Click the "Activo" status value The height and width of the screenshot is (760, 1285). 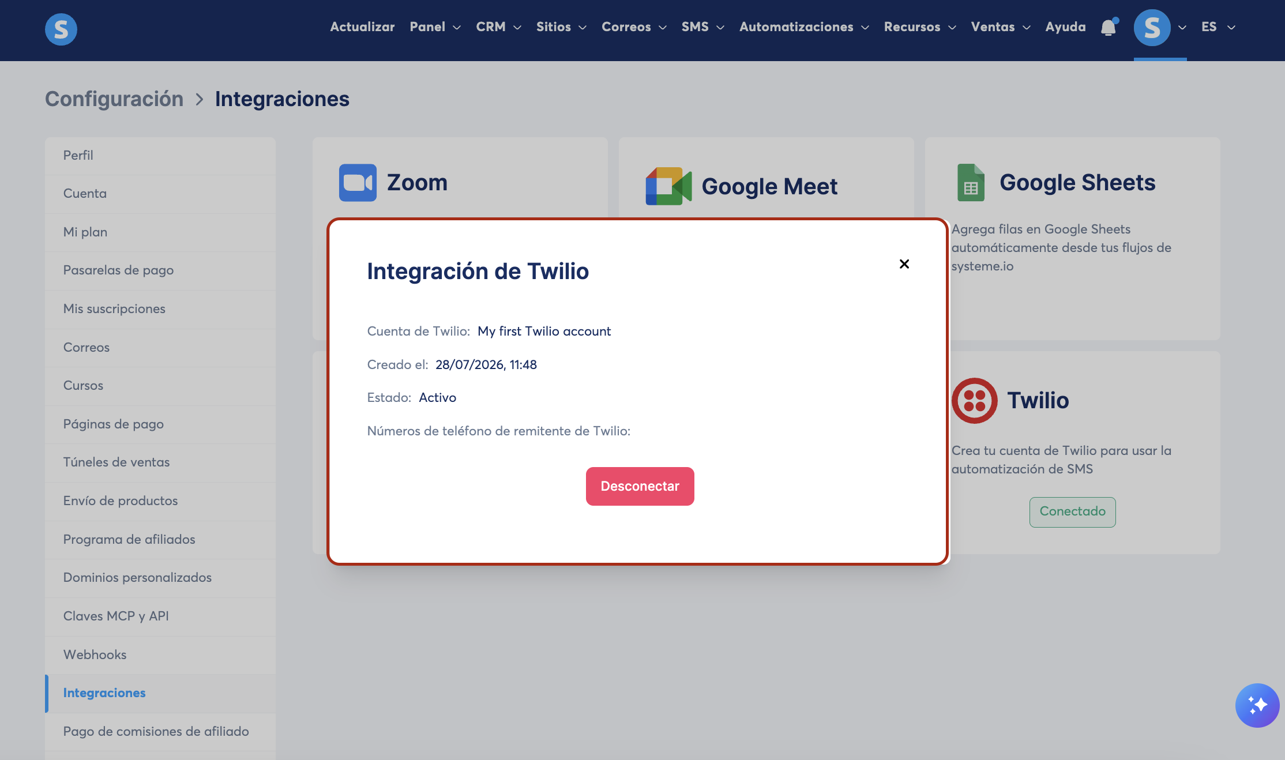coord(437,398)
